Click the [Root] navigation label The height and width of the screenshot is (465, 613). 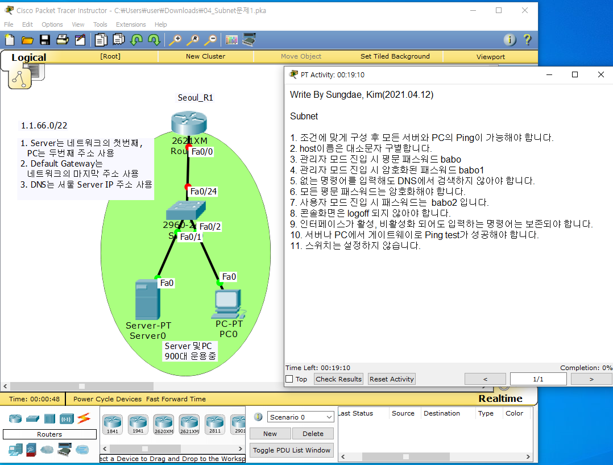pos(110,56)
